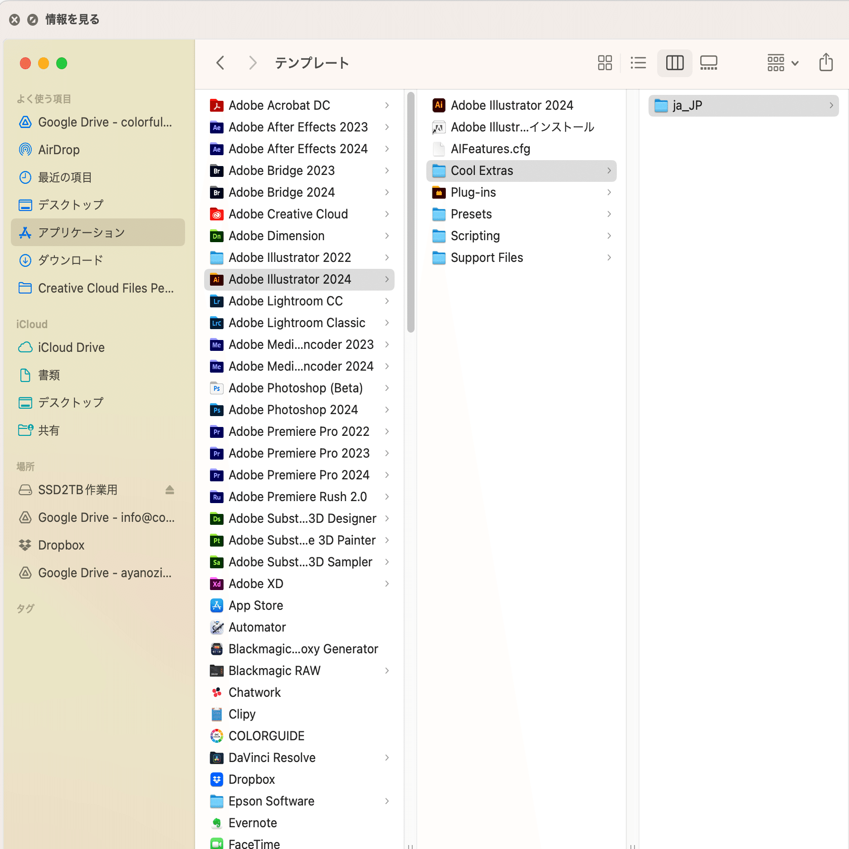Switch to icon grid view

pos(605,63)
